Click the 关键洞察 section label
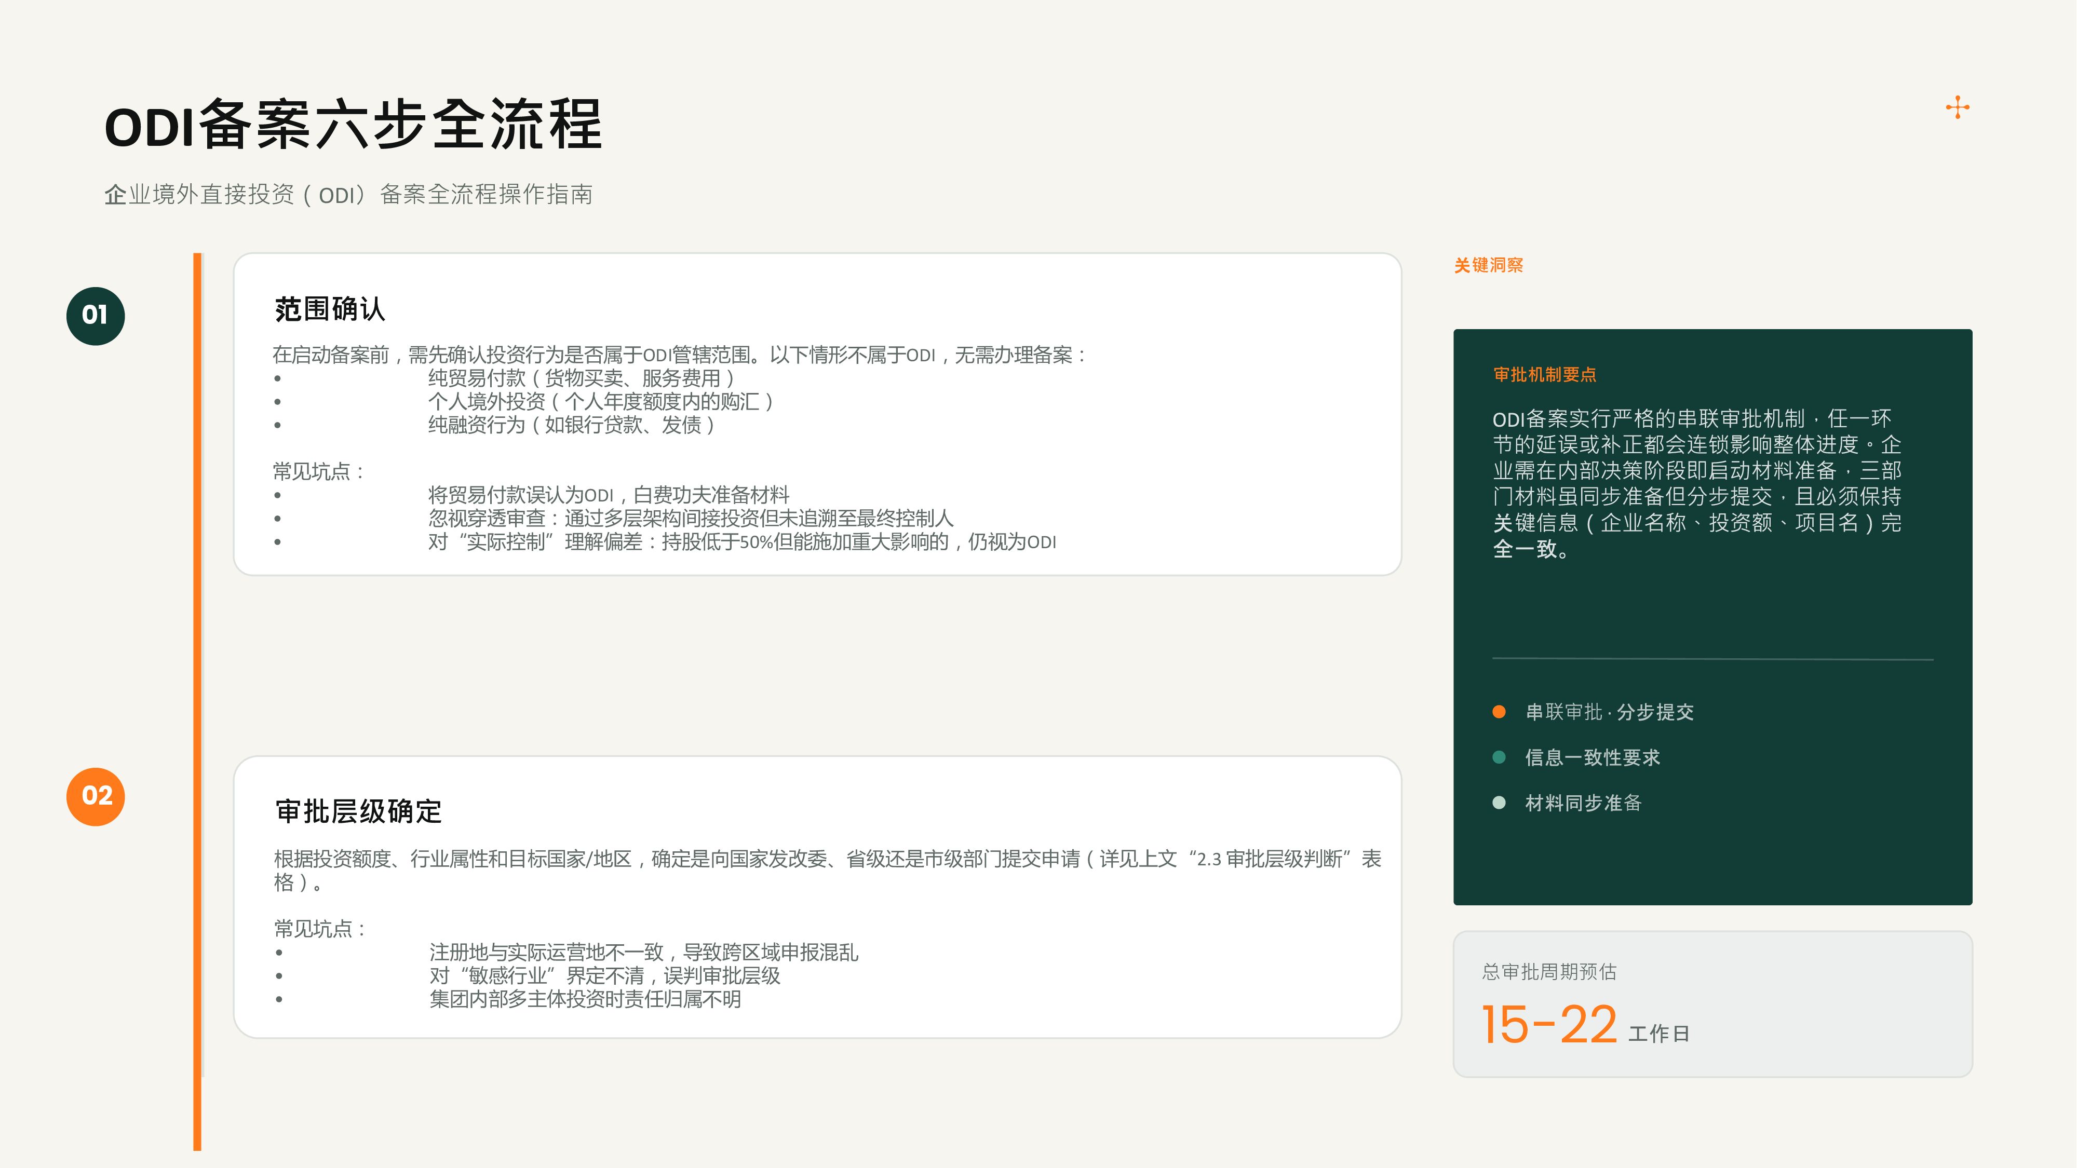Image resolution: width=2077 pixels, height=1168 pixels. pos(1488,265)
